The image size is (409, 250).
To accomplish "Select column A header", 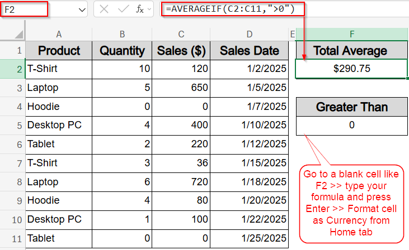I will [x=59, y=34].
